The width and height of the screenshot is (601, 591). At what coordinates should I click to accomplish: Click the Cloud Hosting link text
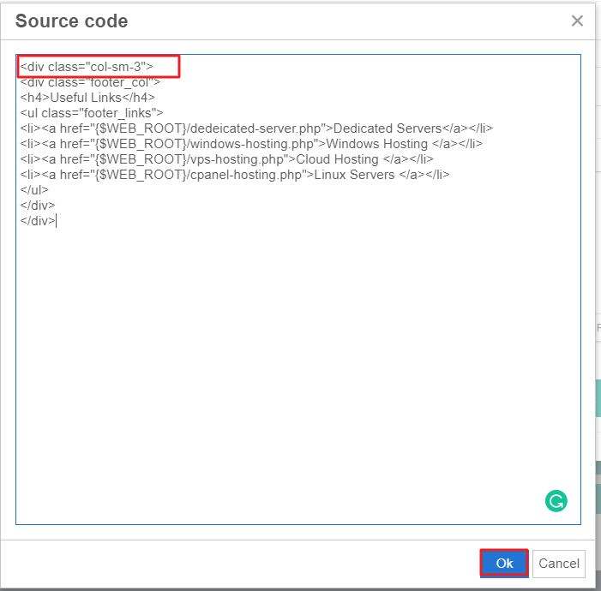click(x=336, y=159)
